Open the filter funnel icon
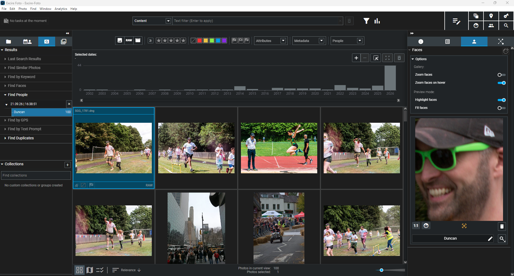 pyautogui.click(x=366, y=21)
